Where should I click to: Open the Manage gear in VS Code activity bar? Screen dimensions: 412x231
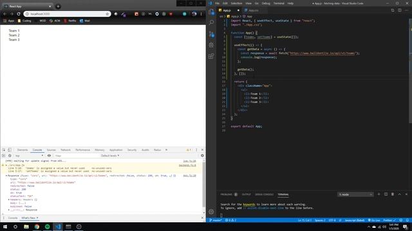pyautogui.click(x=211, y=212)
